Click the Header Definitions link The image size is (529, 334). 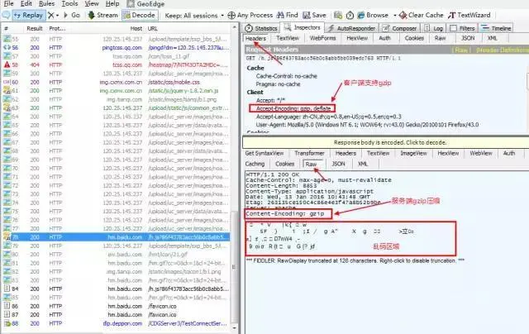502,50
